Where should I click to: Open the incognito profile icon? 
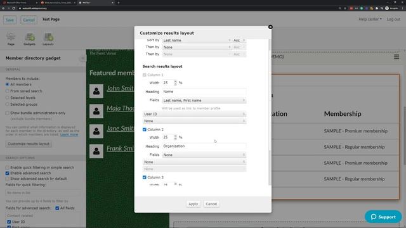tap(387, 8)
